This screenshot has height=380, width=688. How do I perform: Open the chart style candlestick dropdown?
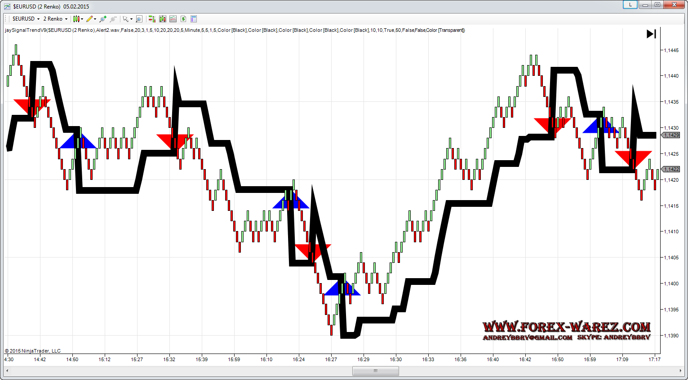tap(78, 19)
